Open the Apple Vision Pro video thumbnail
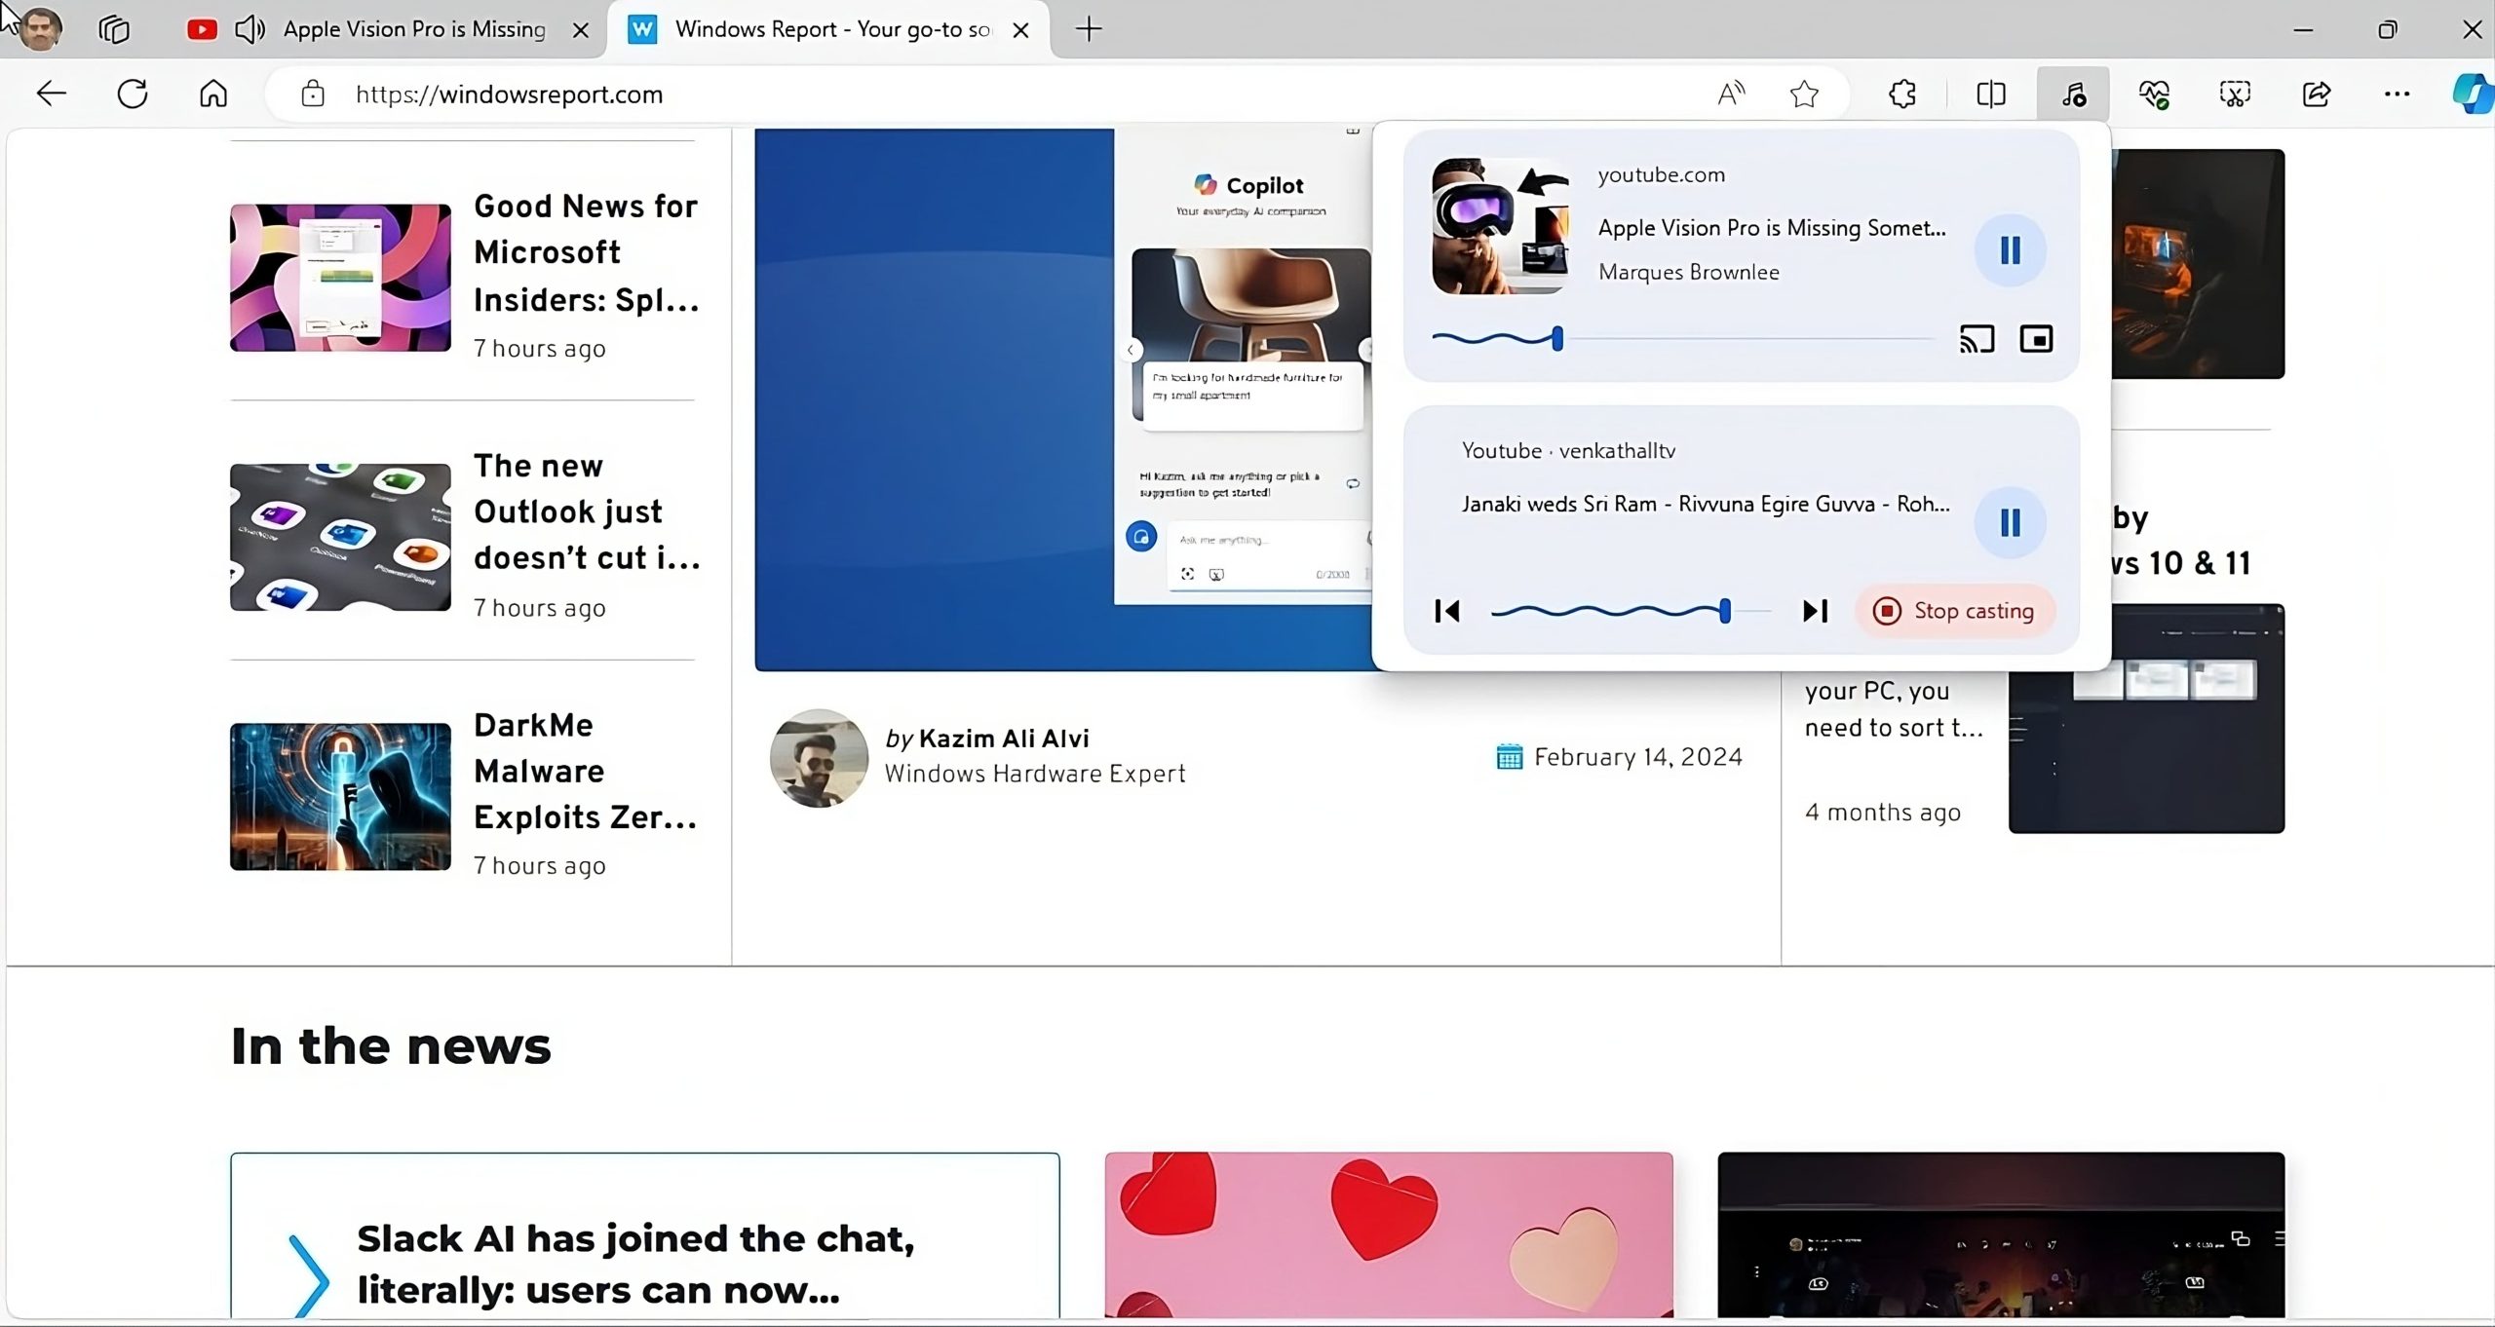This screenshot has height=1327, width=2495. coord(1500,226)
